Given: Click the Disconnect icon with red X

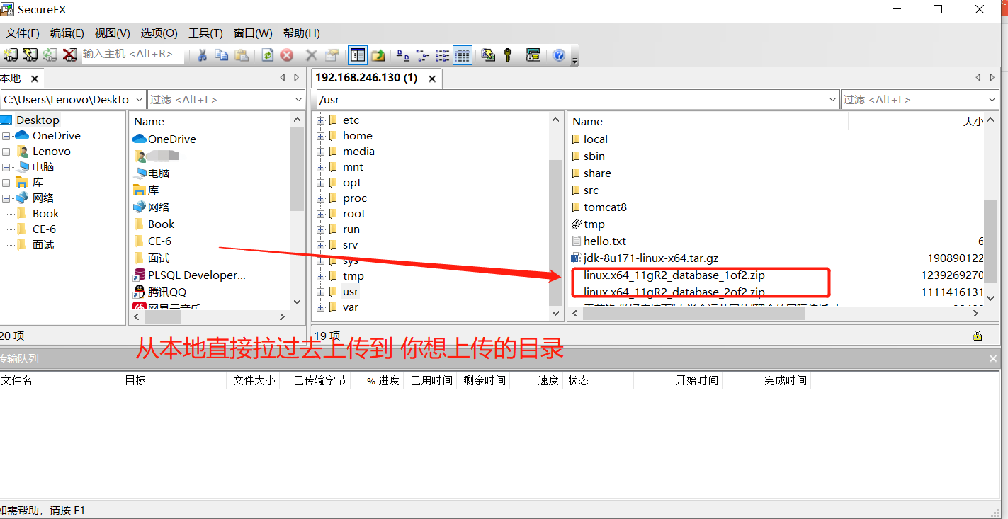Looking at the screenshot, I should (x=69, y=55).
